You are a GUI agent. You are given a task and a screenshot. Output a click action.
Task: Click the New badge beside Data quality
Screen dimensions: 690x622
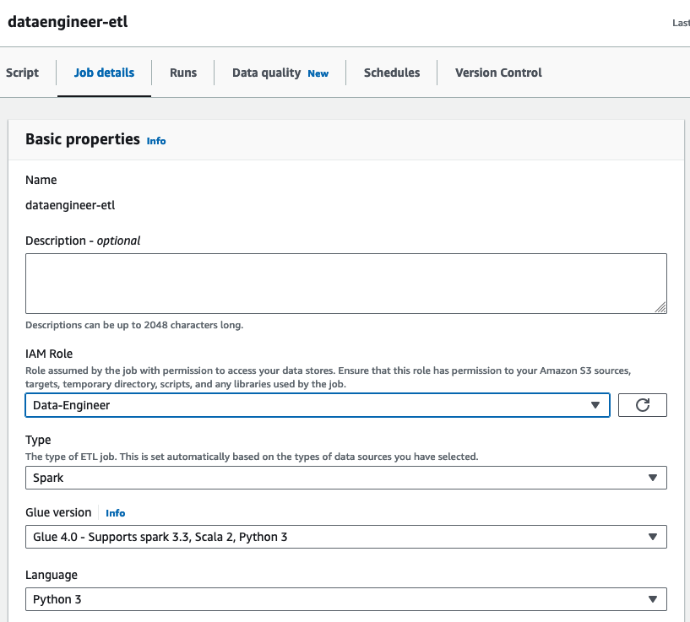(318, 73)
